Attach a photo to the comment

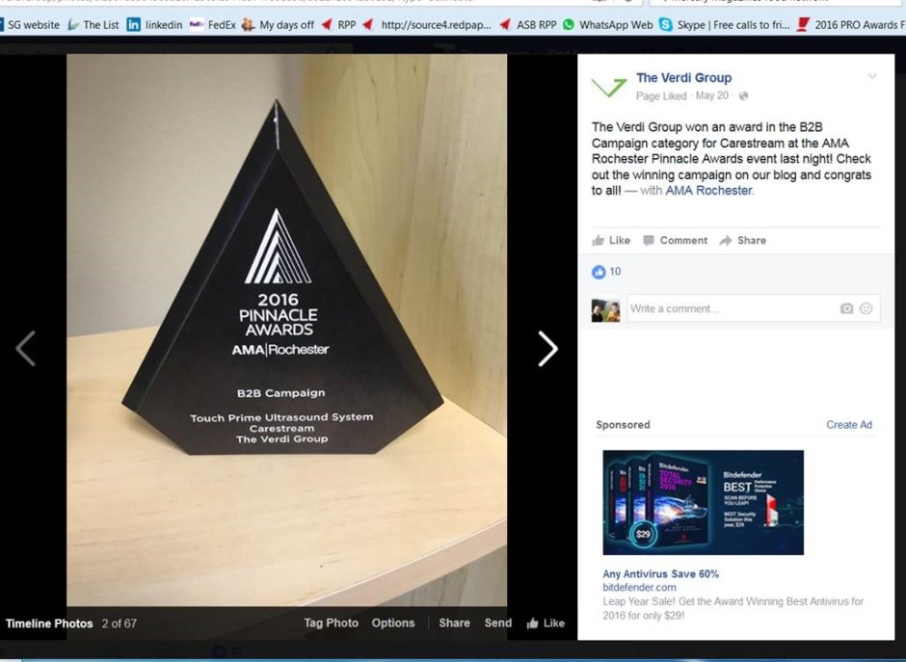coord(847,307)
